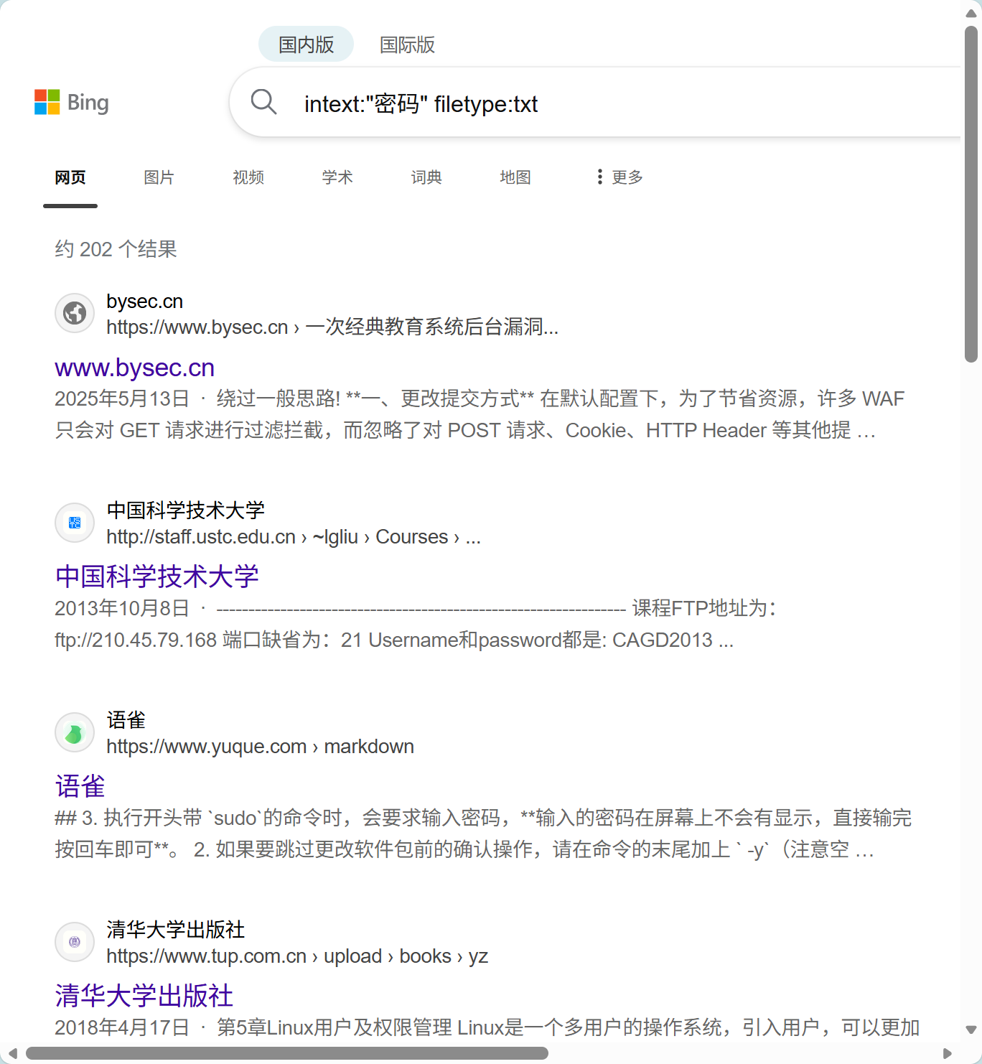Select the 学术 tab
The width and height of the screenshot is (982, 1064).
337,177
